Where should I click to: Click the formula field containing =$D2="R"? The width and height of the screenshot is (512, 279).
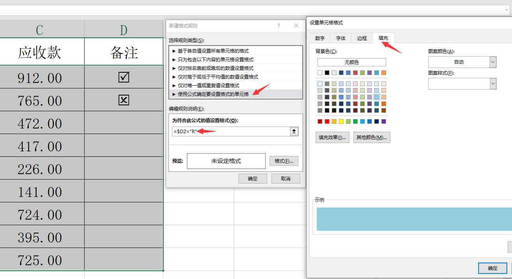pos(231,132)
